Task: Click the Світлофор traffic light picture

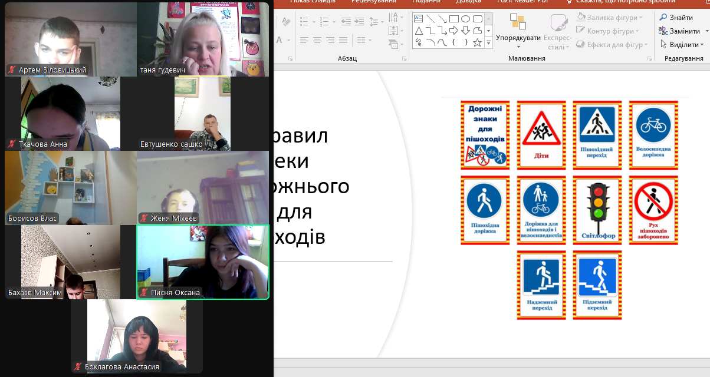Action: click(x=597, y=210)
